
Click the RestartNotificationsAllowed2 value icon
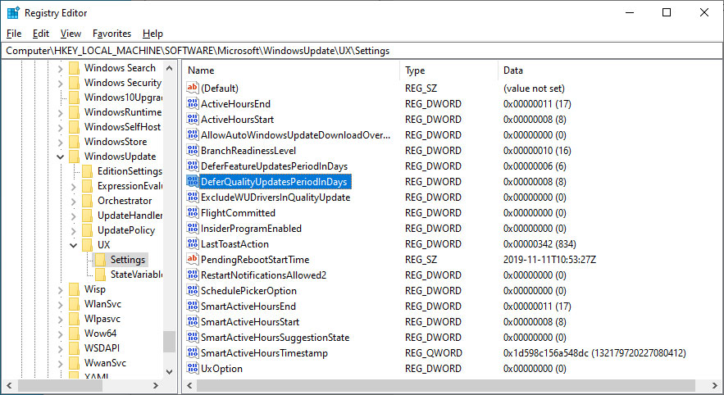point(193,275)
